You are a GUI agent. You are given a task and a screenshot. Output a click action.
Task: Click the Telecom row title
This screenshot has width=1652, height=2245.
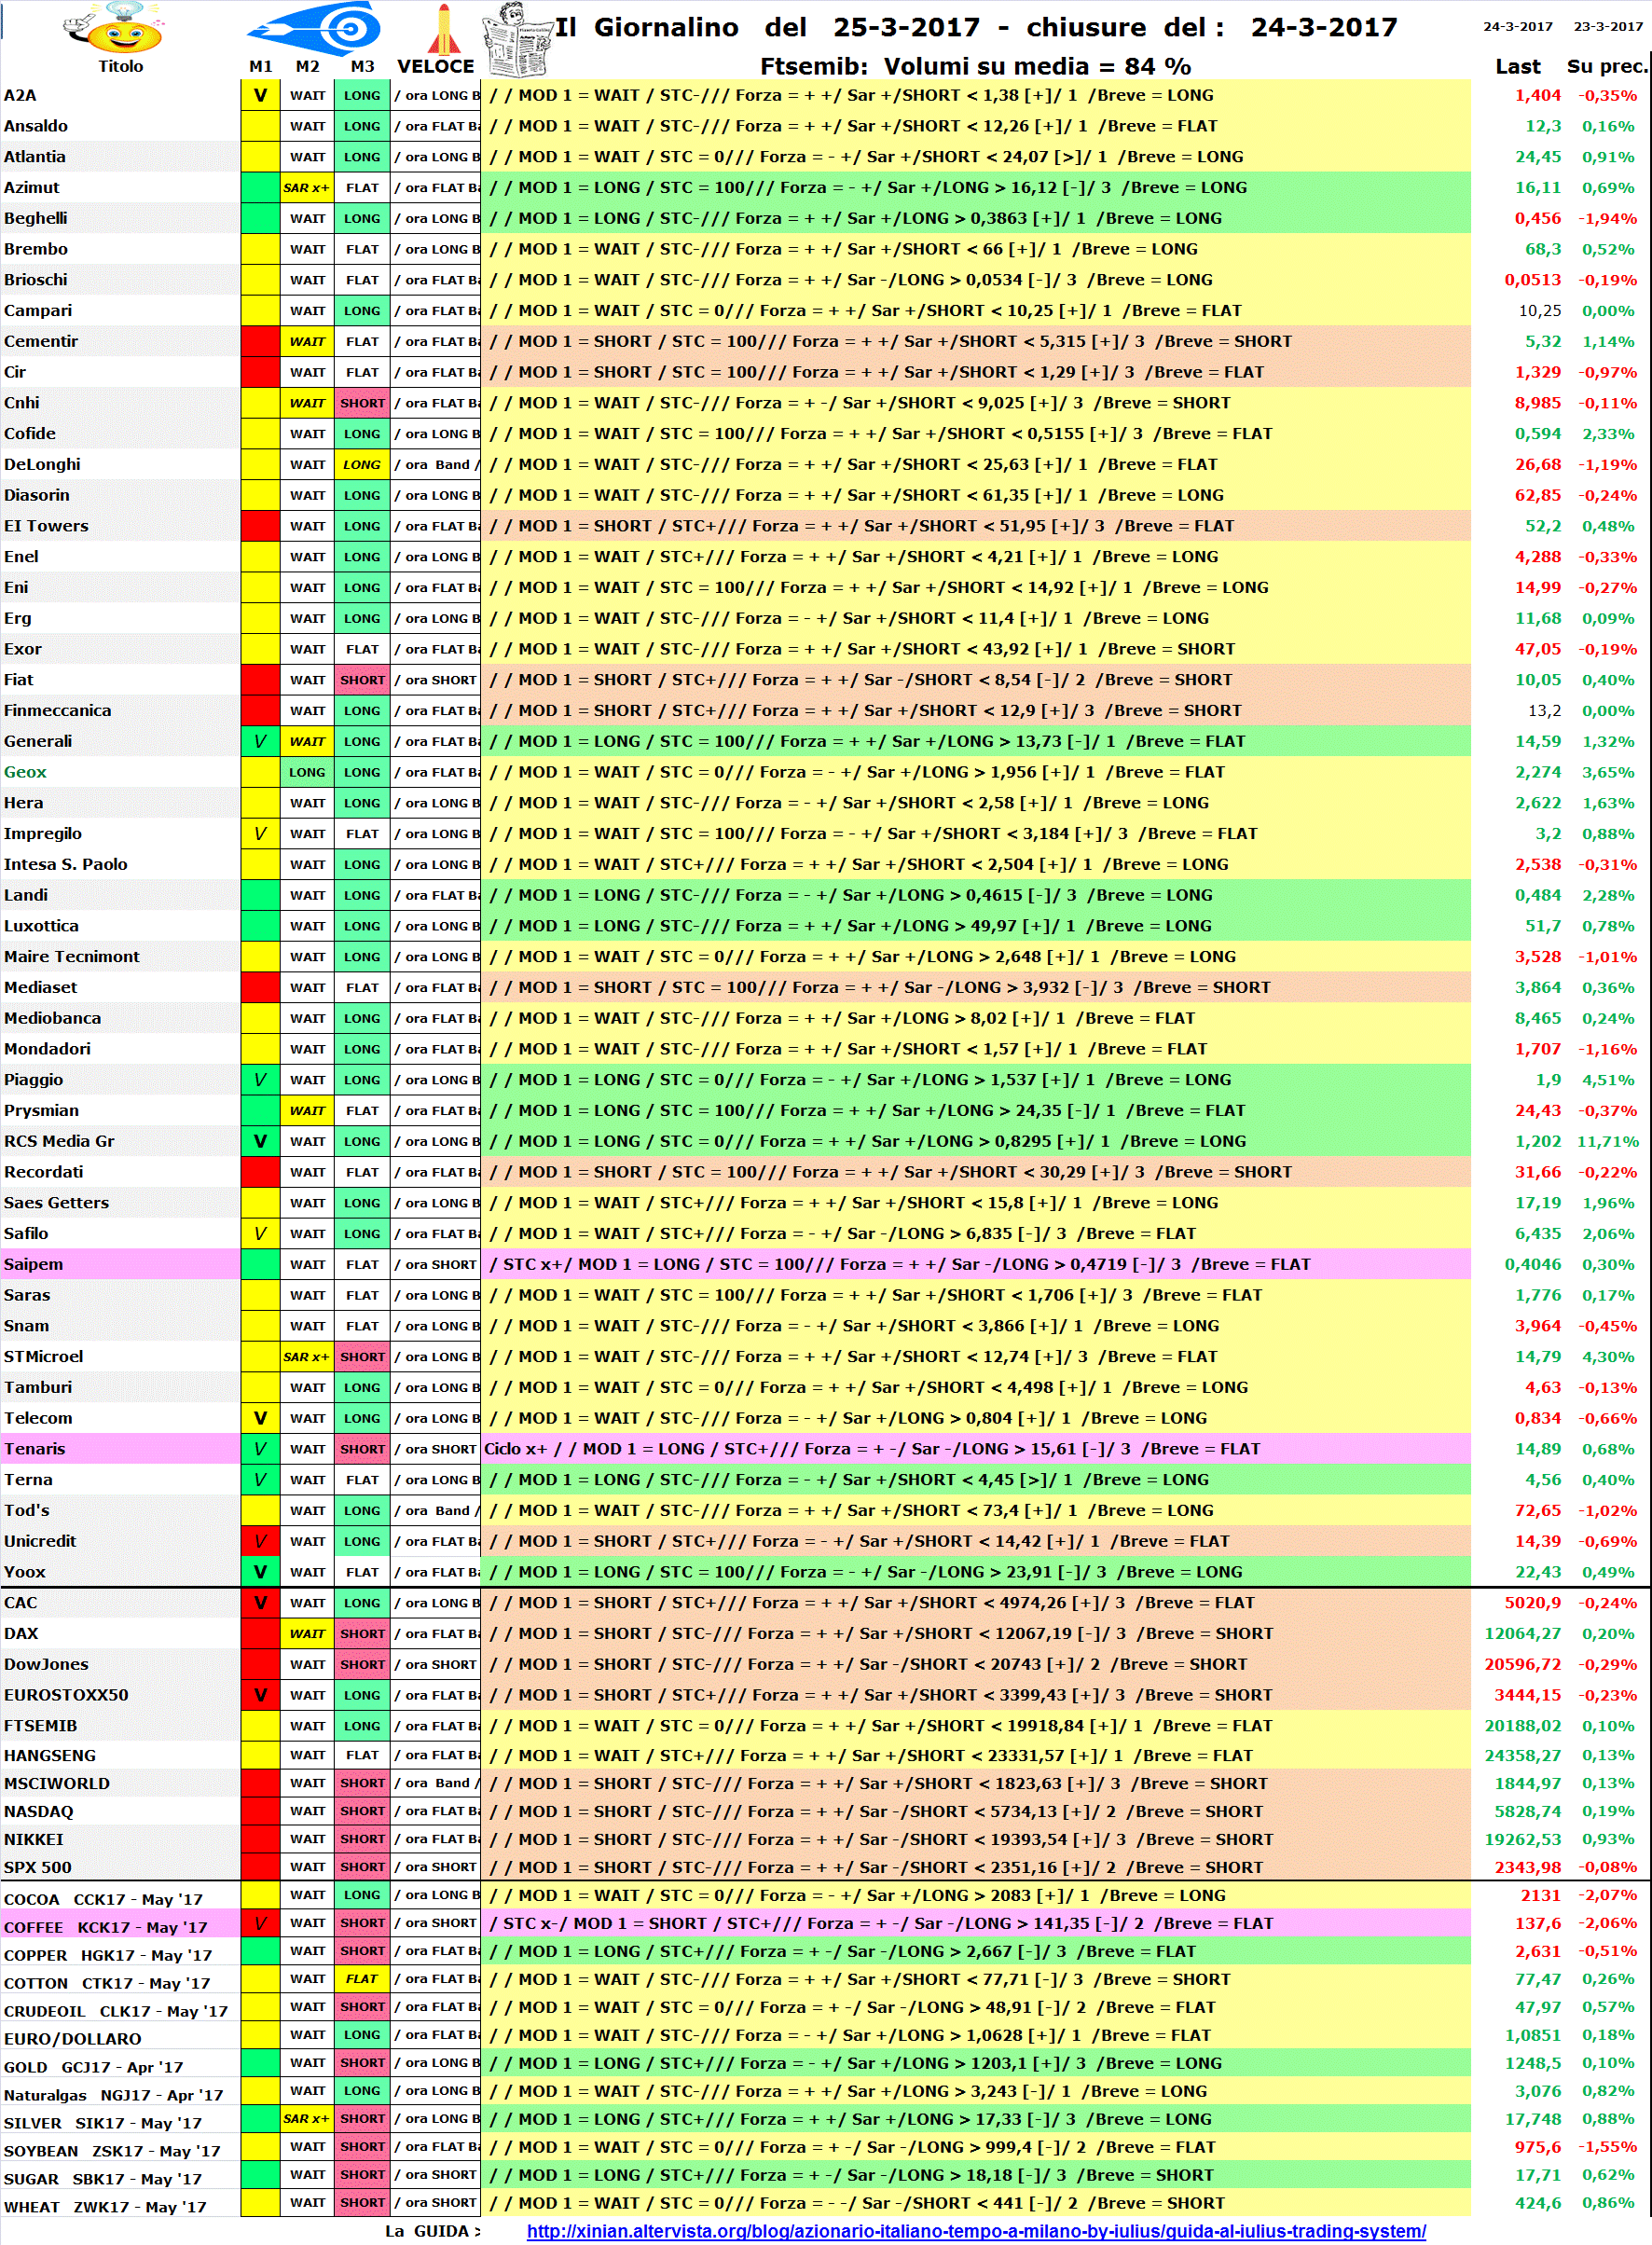[38, 1418]
